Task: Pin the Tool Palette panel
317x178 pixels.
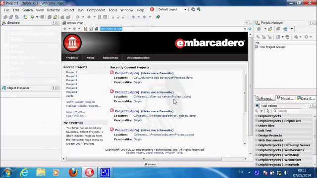Action: (x=311, y=106)
